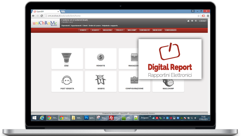Screen dimensions: 242x136
Task: Open the CRM leads funnel tile
Action: (67, 59)
